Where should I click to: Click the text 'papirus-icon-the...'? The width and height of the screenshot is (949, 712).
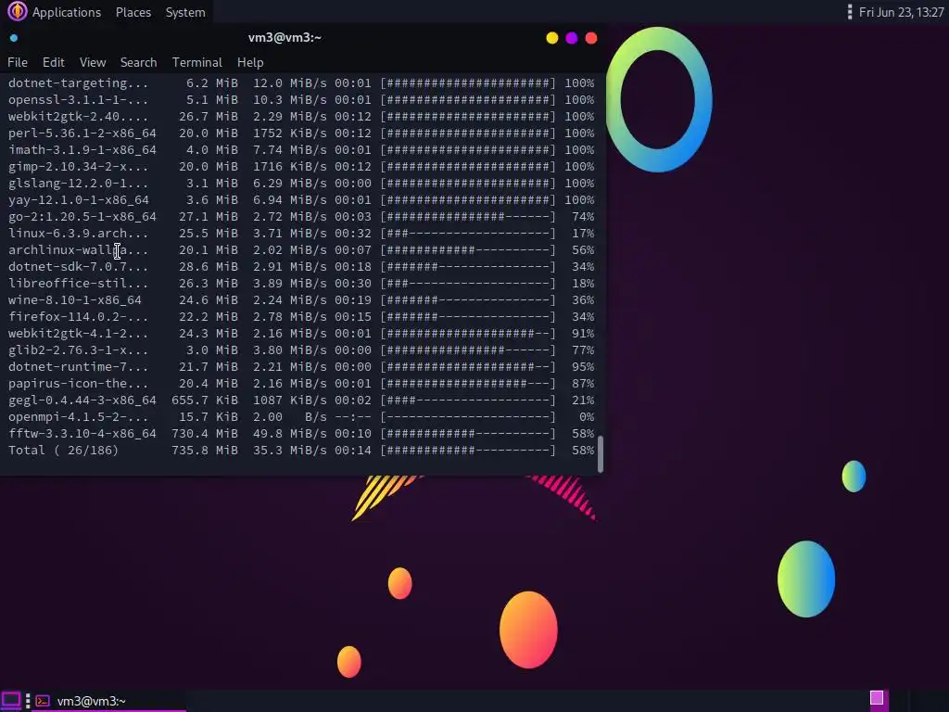(78, 384)
